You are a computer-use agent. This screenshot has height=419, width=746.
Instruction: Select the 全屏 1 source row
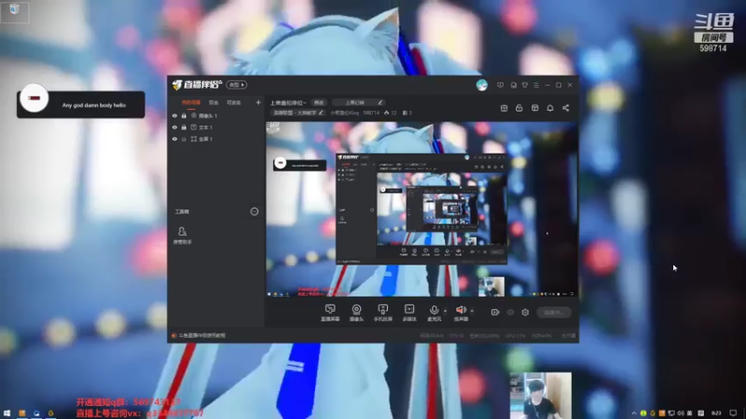click(x=216, y=139)
